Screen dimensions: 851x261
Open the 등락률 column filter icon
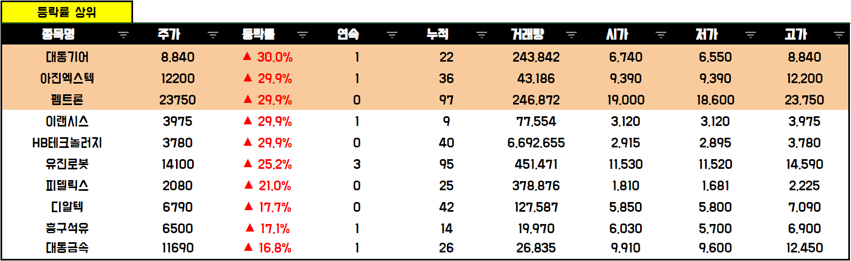click(303, 35)
